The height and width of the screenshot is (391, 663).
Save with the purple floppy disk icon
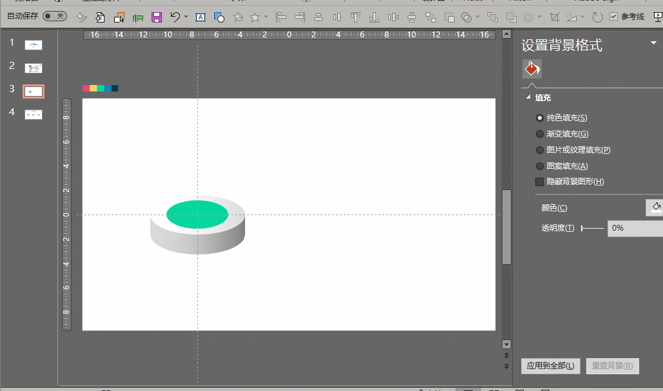coord(157,17)
